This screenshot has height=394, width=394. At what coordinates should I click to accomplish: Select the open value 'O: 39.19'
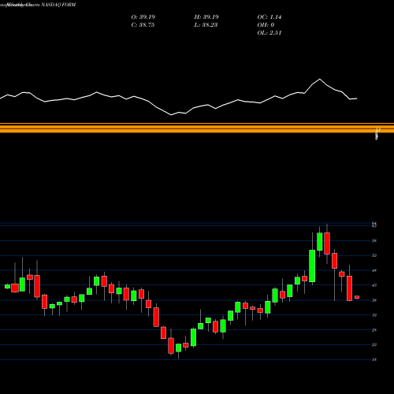pyautogui.click(x=143, y=17)
